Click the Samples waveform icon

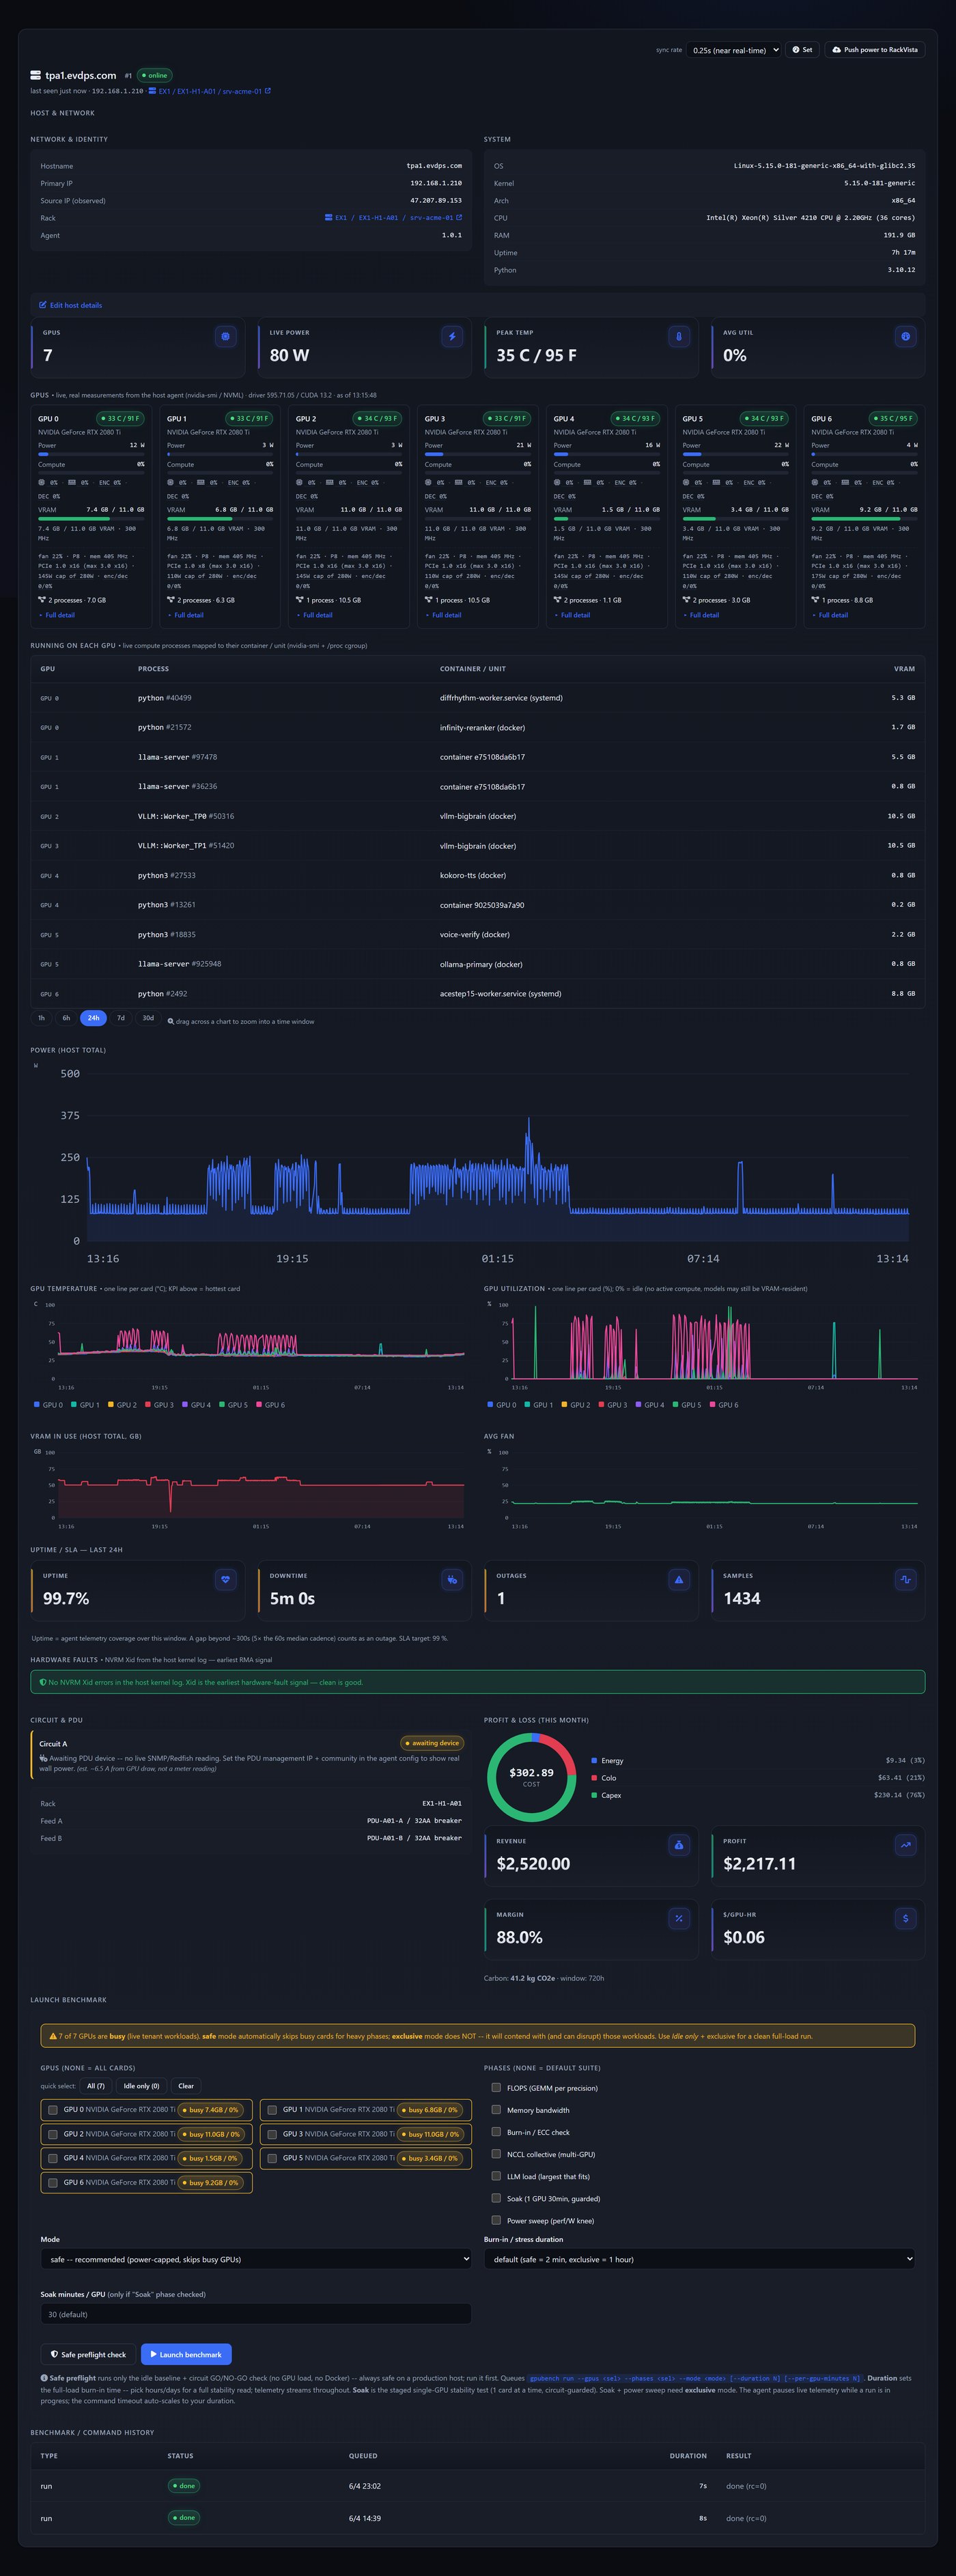905,1580
